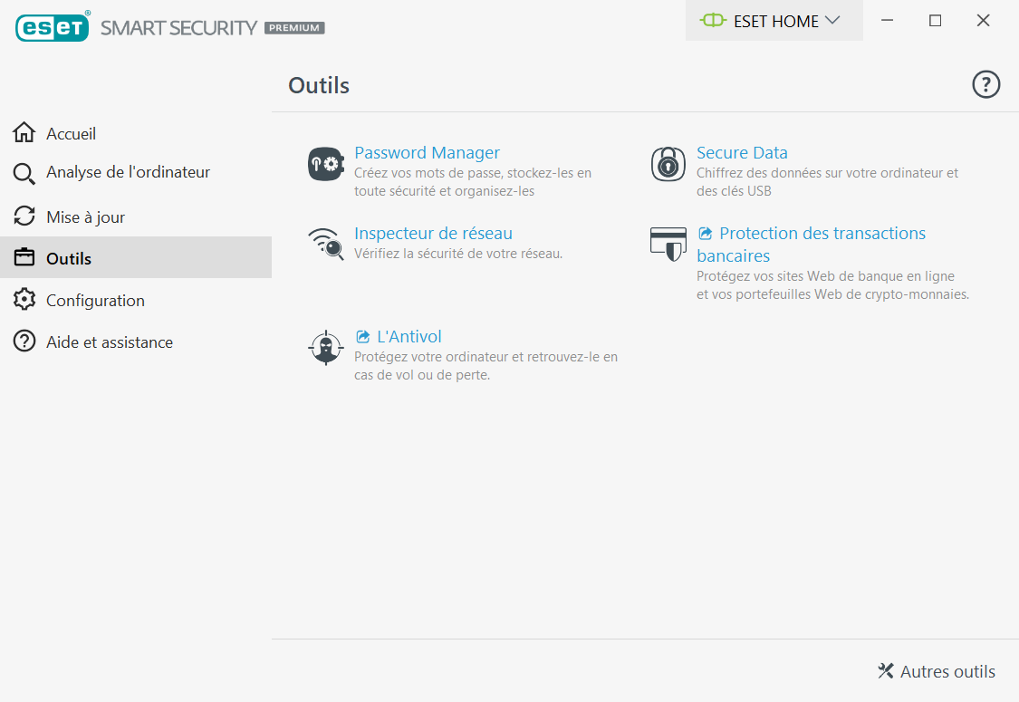The height and width of the screenshot is (702, 1019).
Task: Click the banking protection card shield icon
Action: 668,244
